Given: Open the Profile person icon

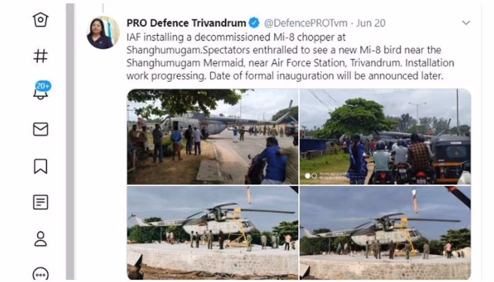Looking at the screenshot, I should point(41,239).
